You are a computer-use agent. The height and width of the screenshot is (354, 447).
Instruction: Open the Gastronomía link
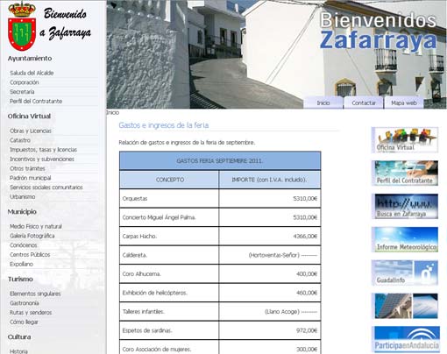coord(25,303)
